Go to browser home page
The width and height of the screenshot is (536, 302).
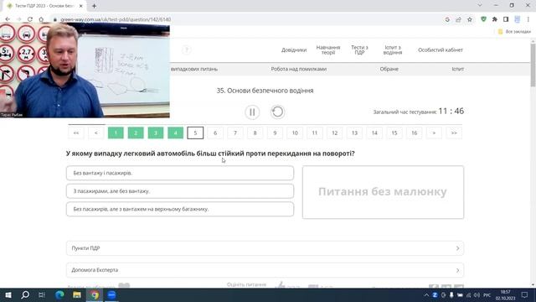click(41, 19)
